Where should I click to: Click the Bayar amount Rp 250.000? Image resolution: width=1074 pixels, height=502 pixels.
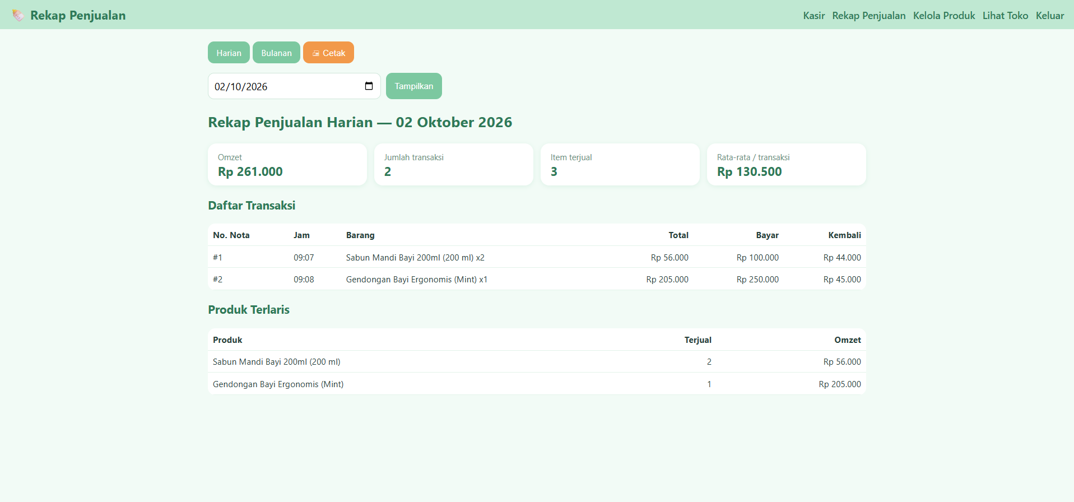757,280
